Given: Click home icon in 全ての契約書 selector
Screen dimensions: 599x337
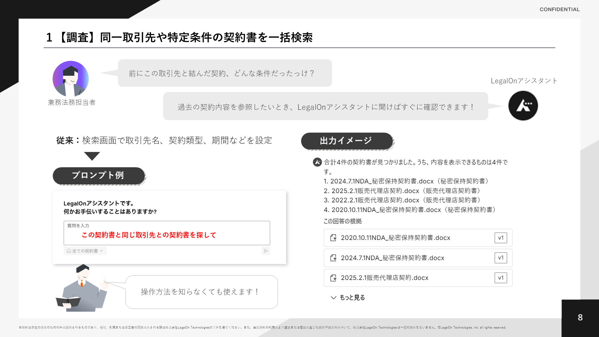Looking at the screenshot, I should (69, 251).
